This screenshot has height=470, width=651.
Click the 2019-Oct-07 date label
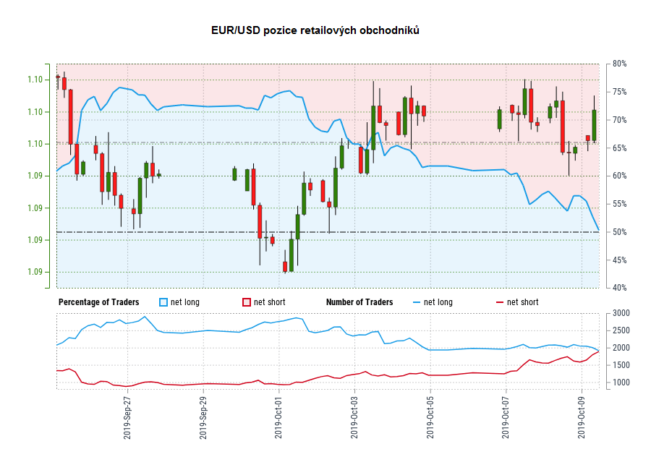506,418
